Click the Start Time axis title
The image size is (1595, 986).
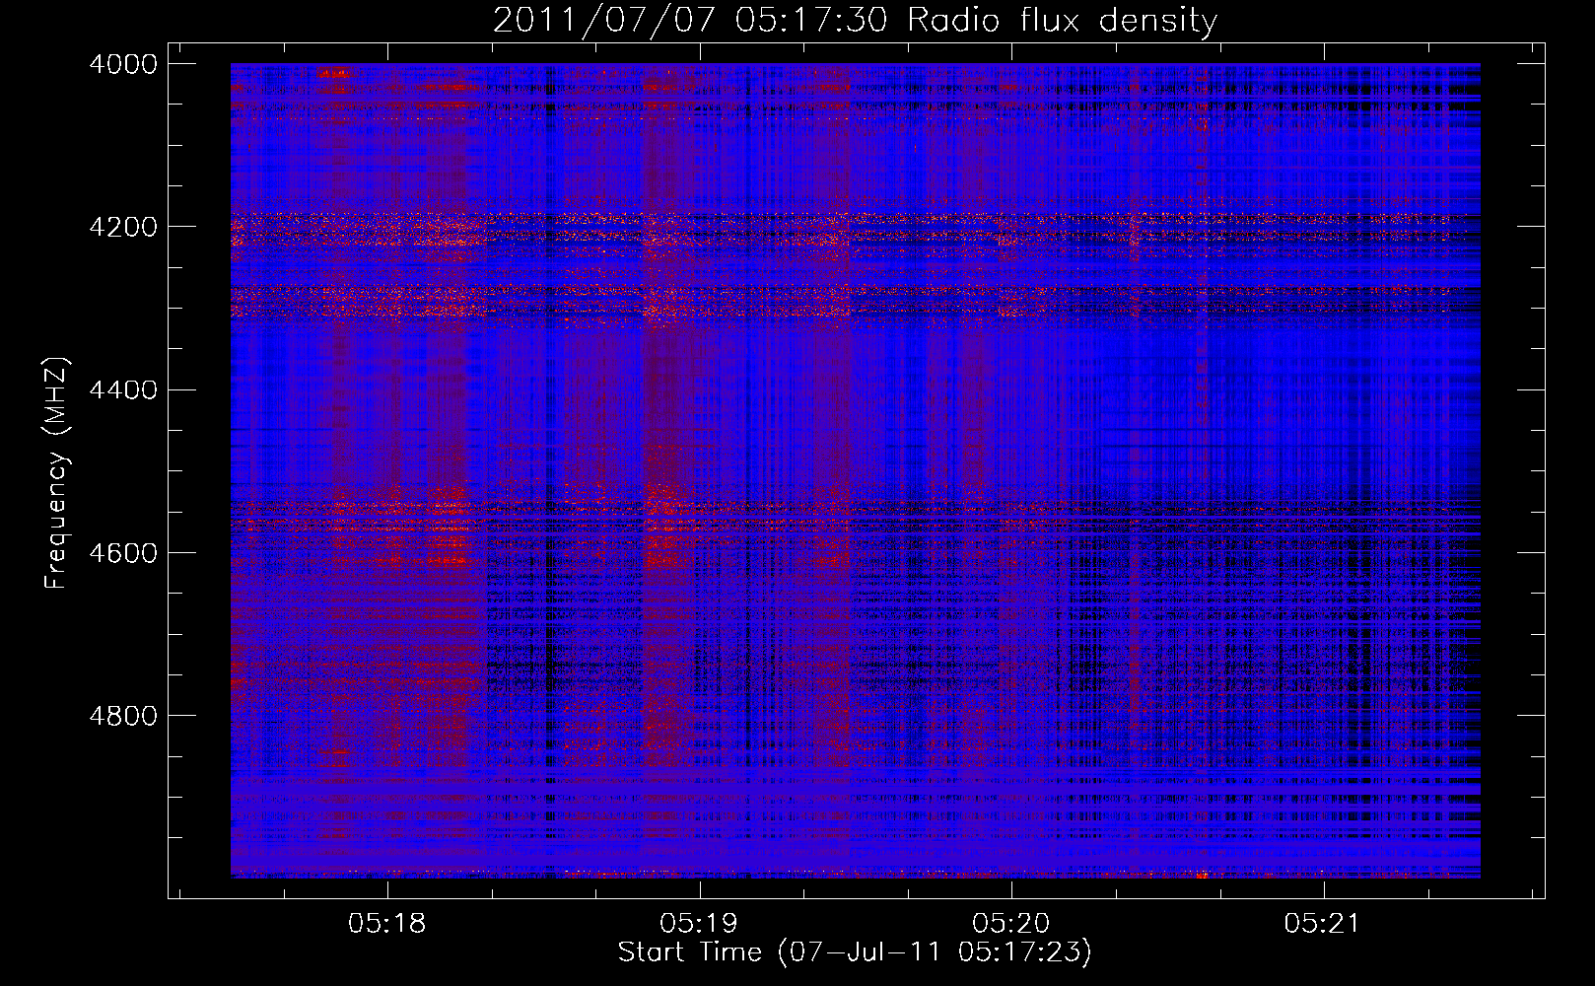tap(855, 952)
